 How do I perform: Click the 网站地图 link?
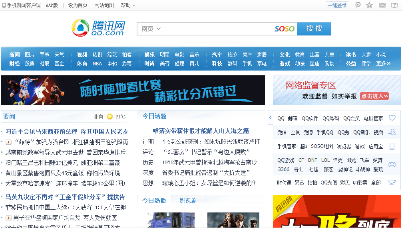[x=104, y=5]
